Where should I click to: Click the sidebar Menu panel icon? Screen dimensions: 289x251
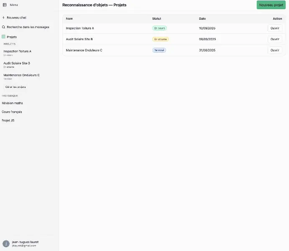[5, 5]
